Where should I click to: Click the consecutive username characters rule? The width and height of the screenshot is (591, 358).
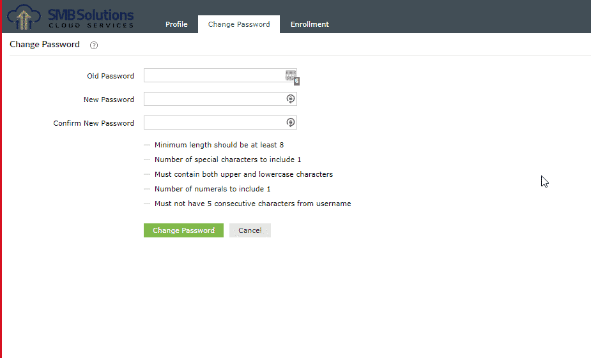tap(252, 204)
